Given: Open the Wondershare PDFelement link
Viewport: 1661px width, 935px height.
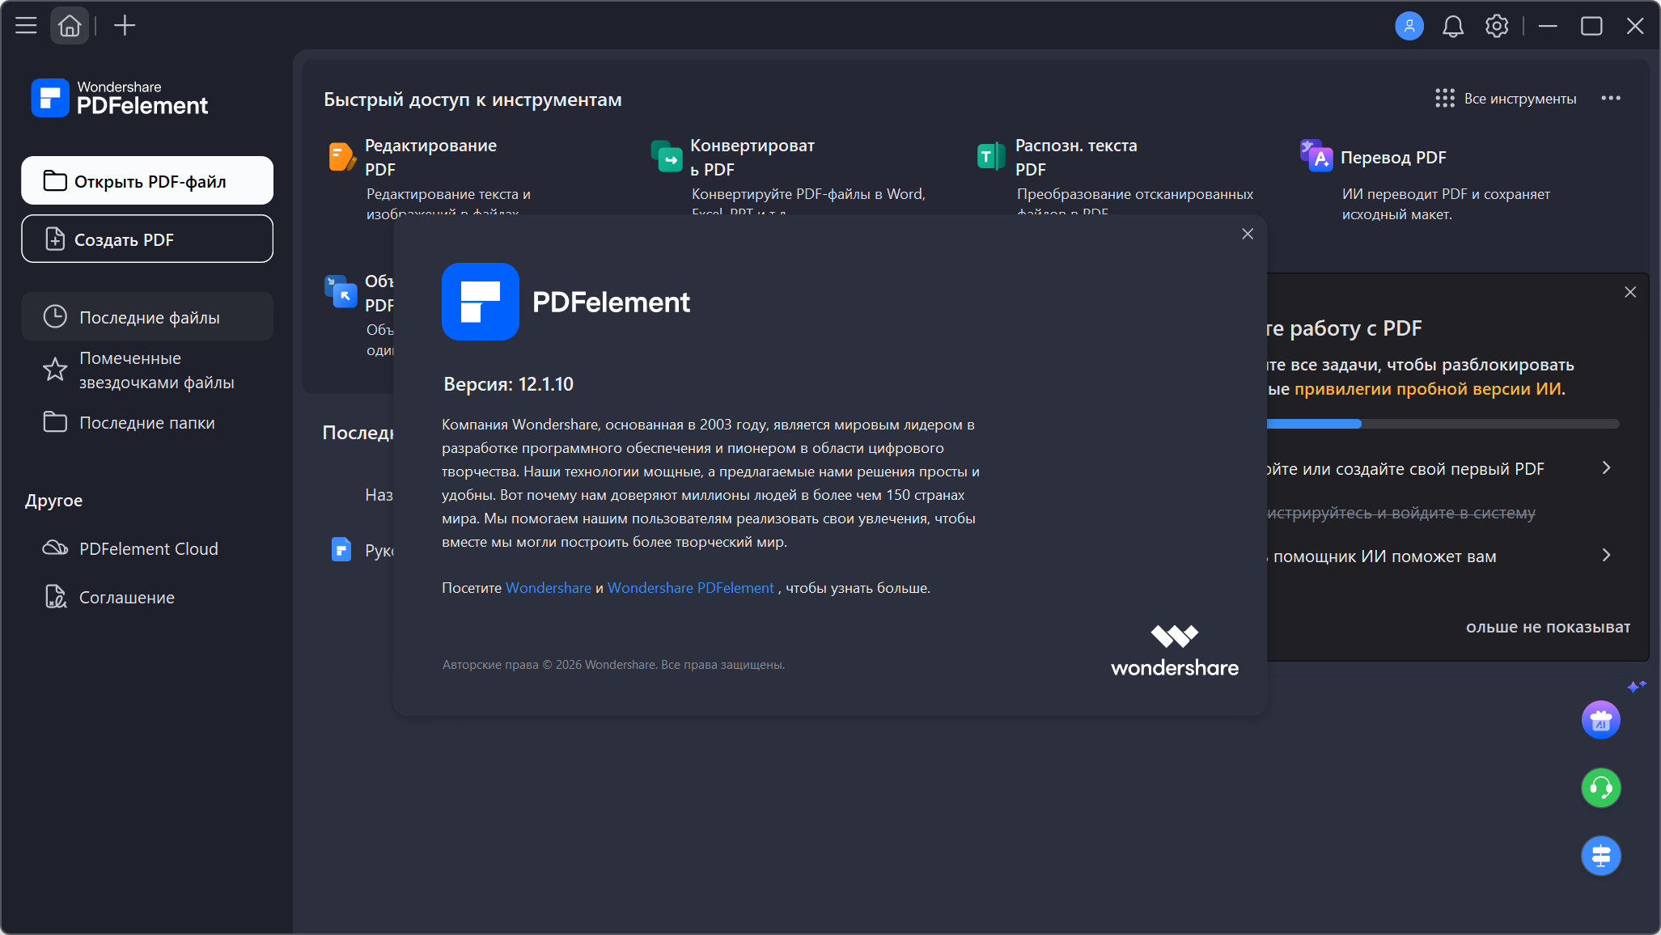Looking at the screenshot, I should coord(690,588).
